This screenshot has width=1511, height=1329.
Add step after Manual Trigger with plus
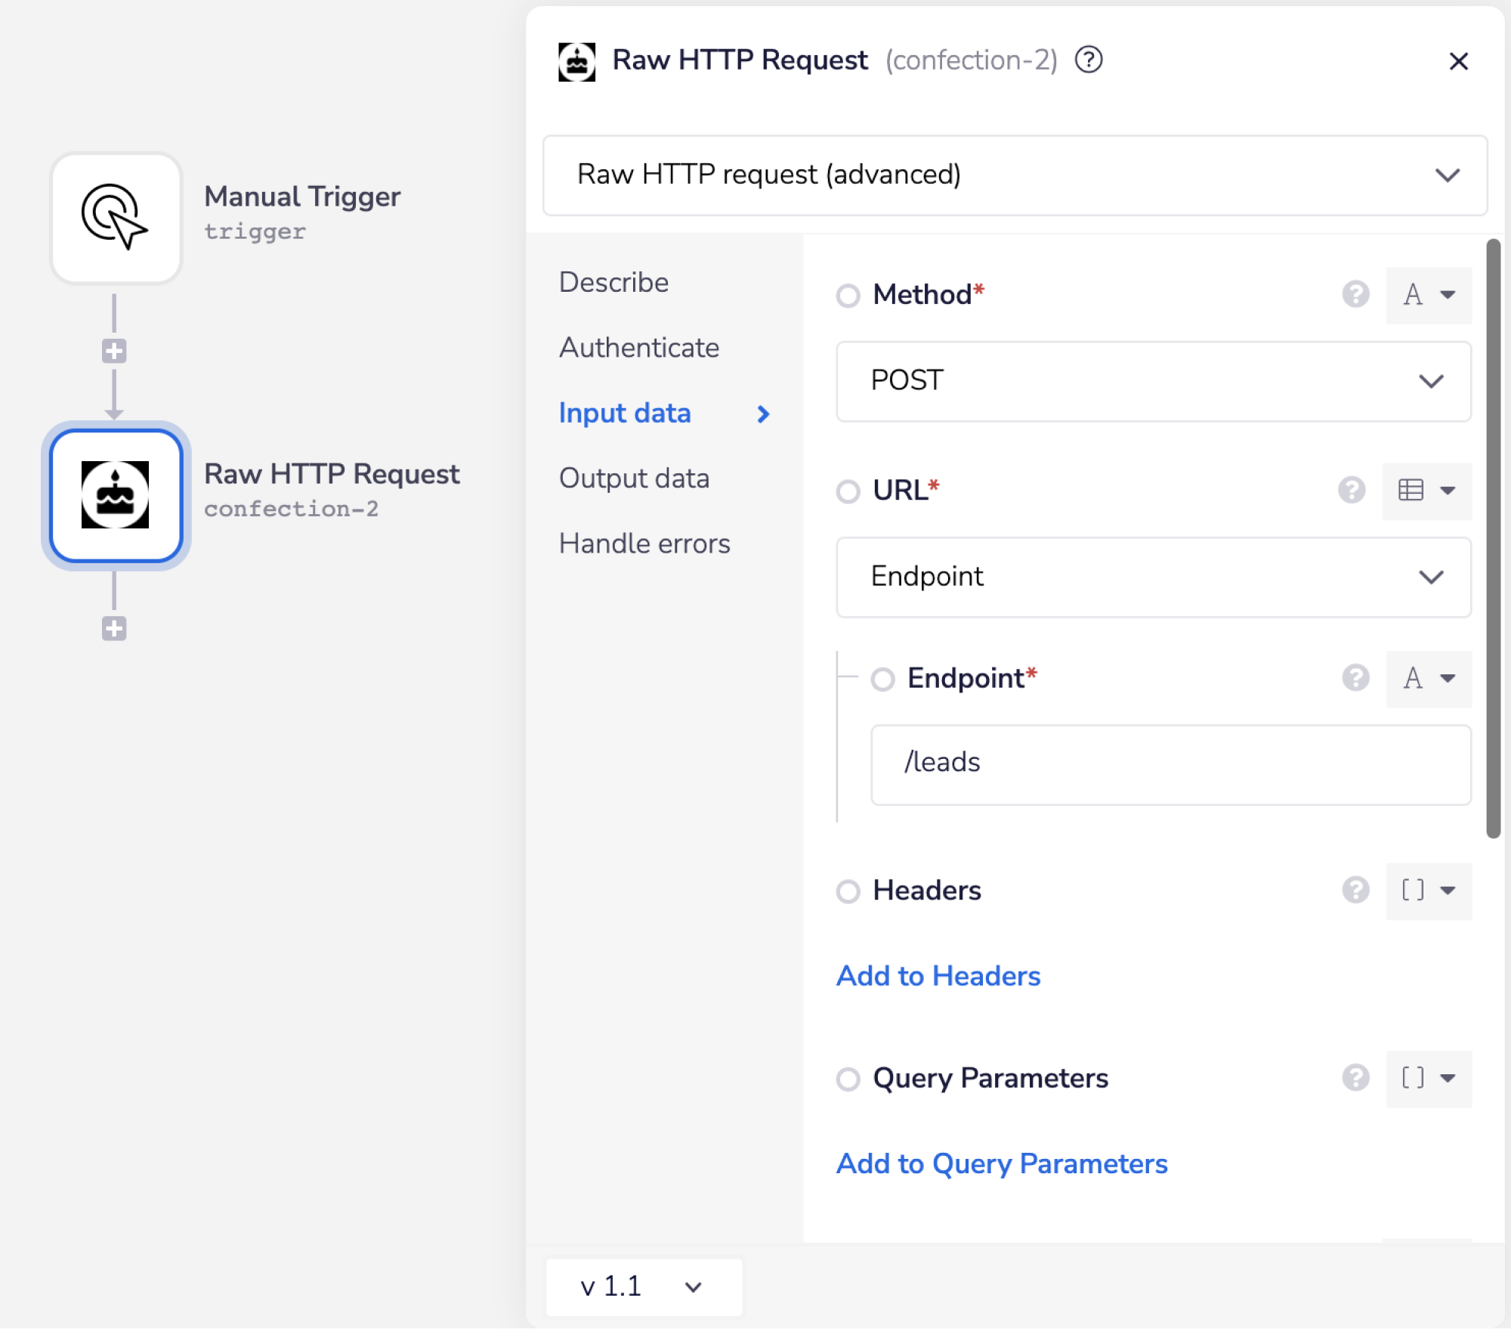point(114,351)
